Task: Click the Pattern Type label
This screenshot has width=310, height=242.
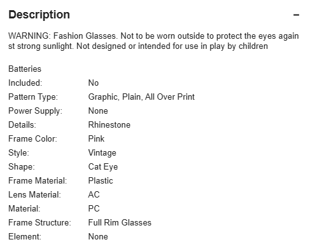Action: (33, 97)
